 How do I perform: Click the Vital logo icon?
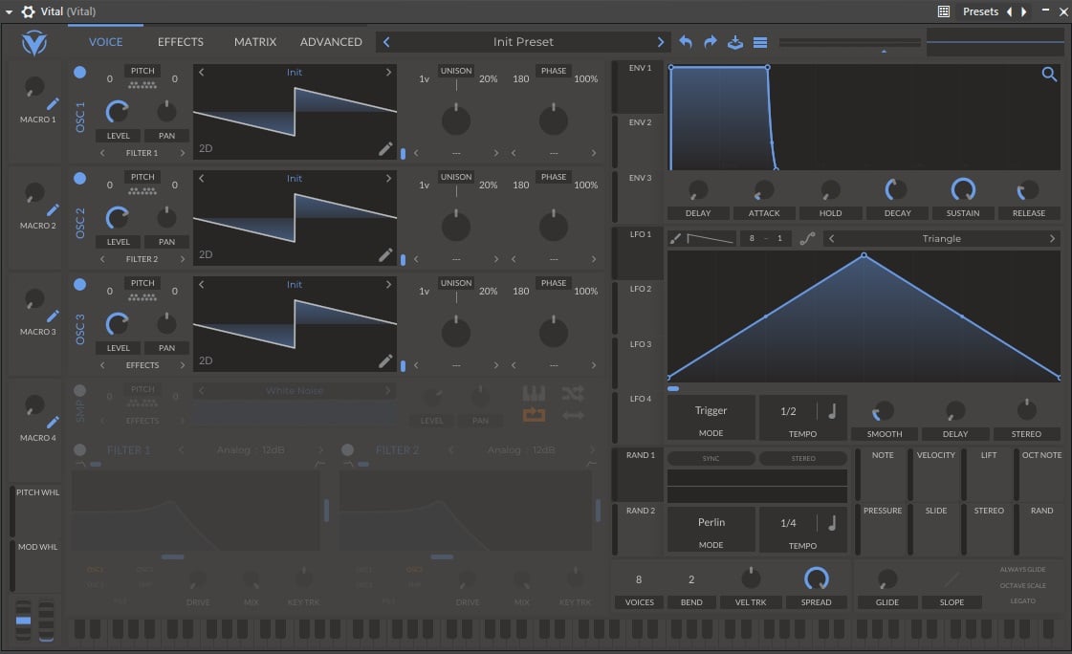coord(34,43)
